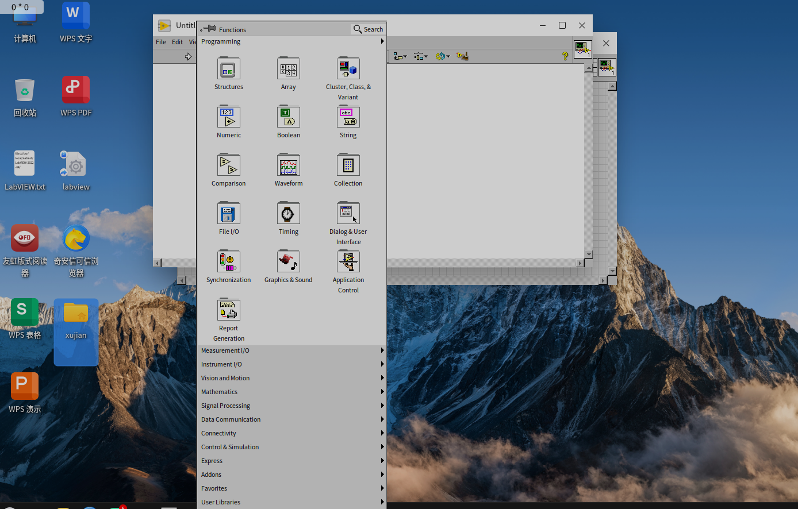
Task: Open the Comparison palette
Action: [x=229, y=165]
